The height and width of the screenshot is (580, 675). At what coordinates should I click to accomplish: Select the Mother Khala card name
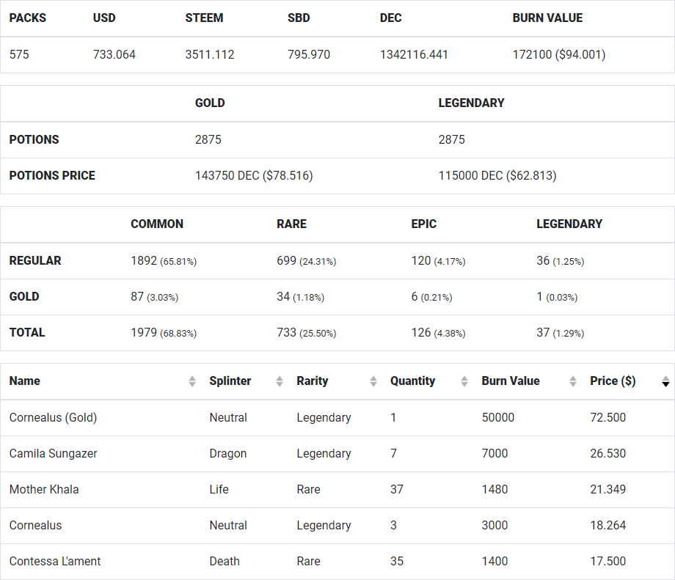tap(44, 489)
